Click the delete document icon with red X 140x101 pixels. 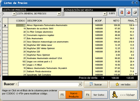coord(128,12)
